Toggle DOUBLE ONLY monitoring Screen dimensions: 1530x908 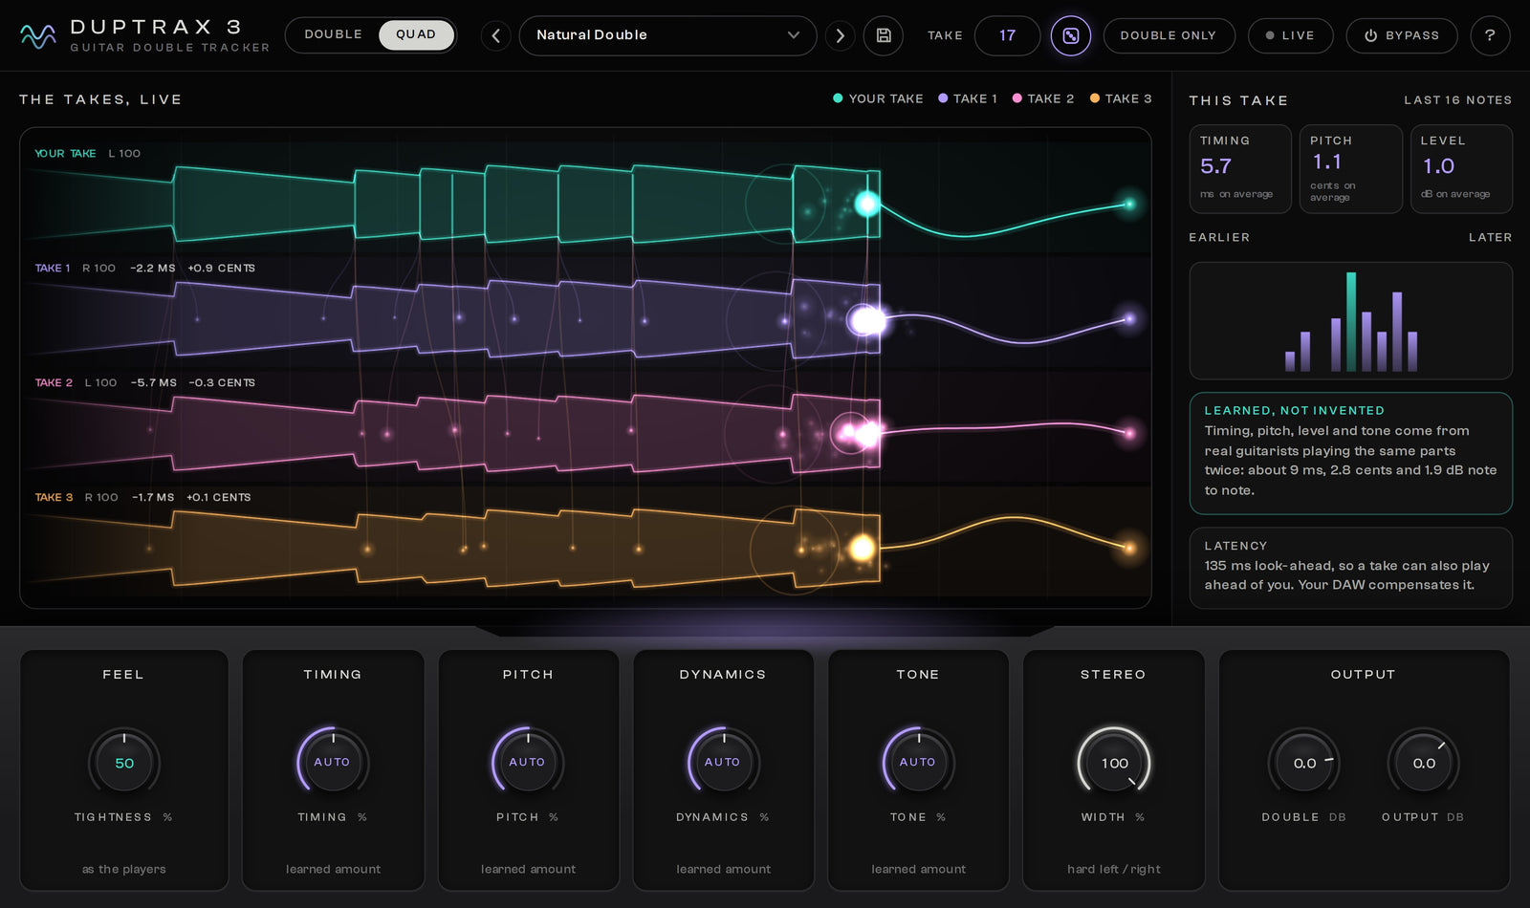pyautogui.click(x=1169, y=35)
